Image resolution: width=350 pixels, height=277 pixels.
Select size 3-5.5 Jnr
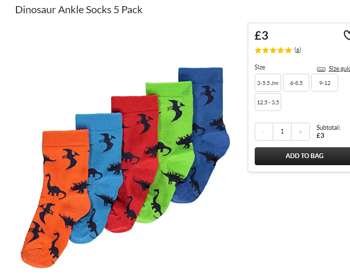point(268,83)
